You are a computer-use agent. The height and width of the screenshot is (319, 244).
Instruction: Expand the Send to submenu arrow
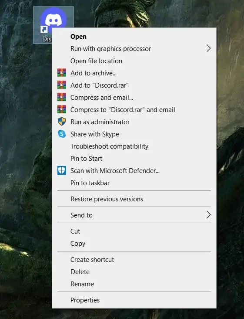coord(208,215)
